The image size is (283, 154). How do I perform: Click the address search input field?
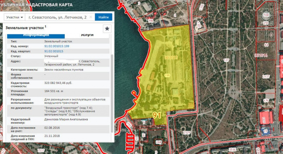(57, 17)
